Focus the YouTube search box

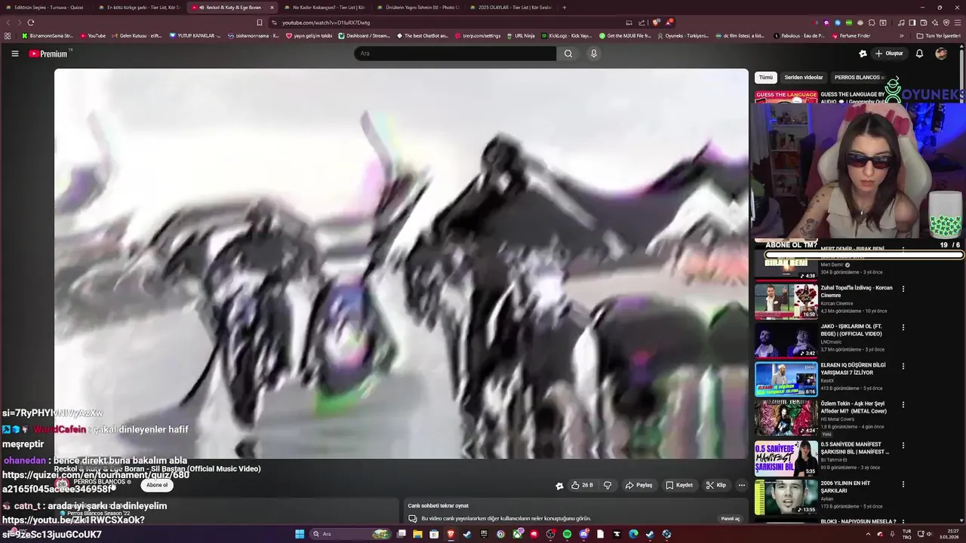coord(455,54)
